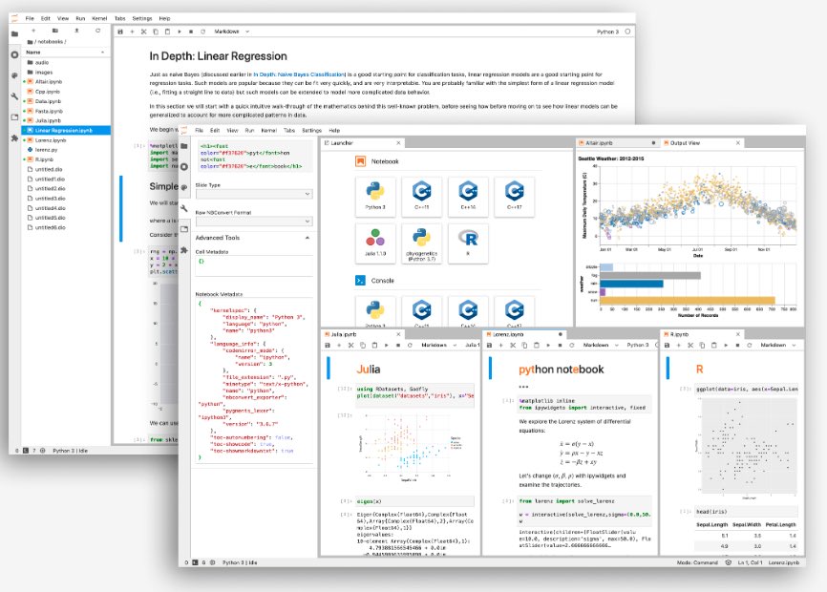Viewport: 827px width, 592px height.
Task: Open tabs panel icon in back window sidebar
Action: [14, 117]
